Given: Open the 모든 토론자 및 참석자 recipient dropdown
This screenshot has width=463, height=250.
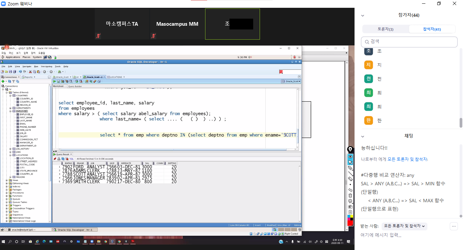Looking at the screenshot, I should tap(405, 226).
